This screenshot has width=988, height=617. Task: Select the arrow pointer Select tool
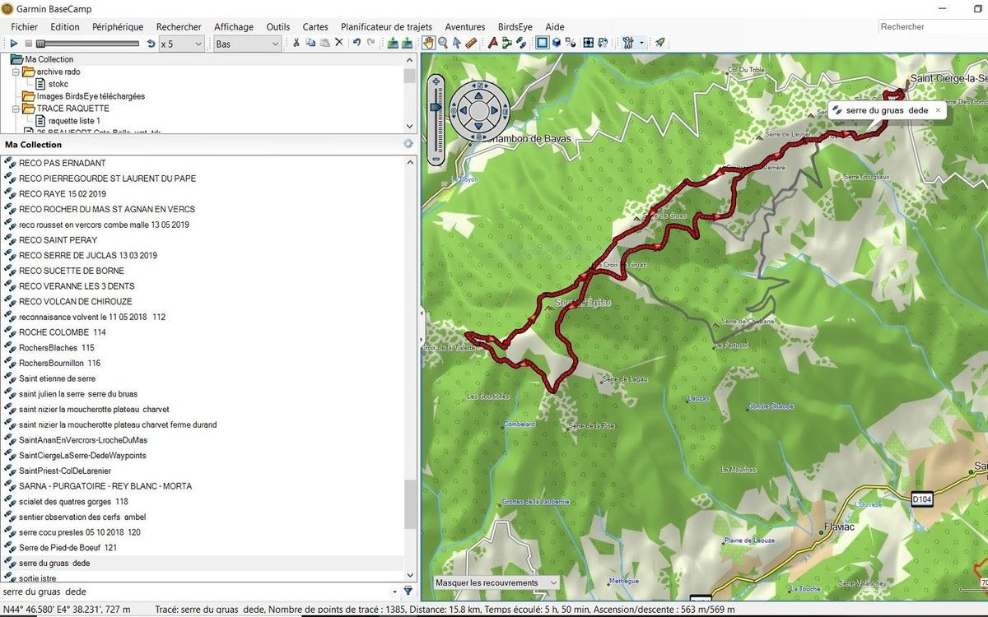[x=456, y=43]
